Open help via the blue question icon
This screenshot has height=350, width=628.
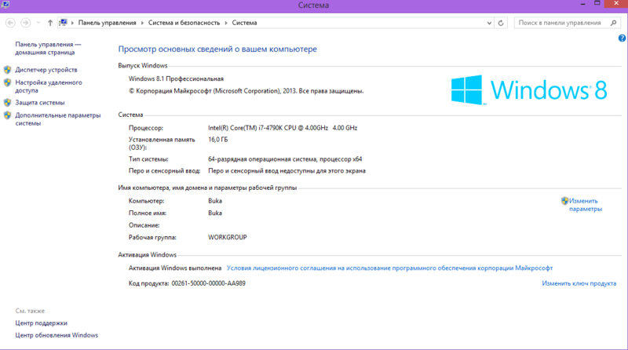[622, 38]
